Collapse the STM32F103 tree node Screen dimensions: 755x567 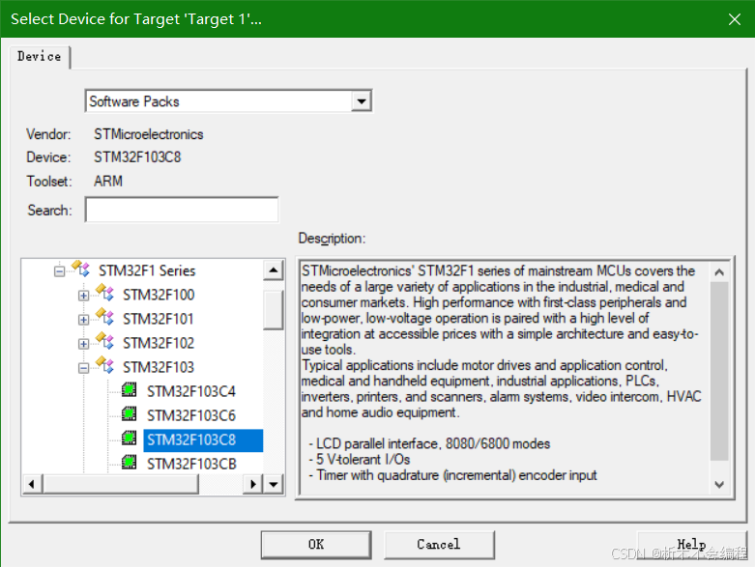pyautogui.click(x=83, y=368)
